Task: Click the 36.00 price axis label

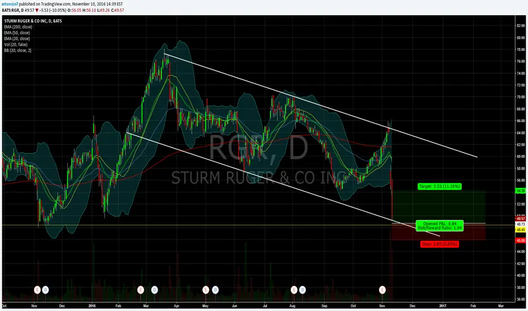Action: pos(521,299)
